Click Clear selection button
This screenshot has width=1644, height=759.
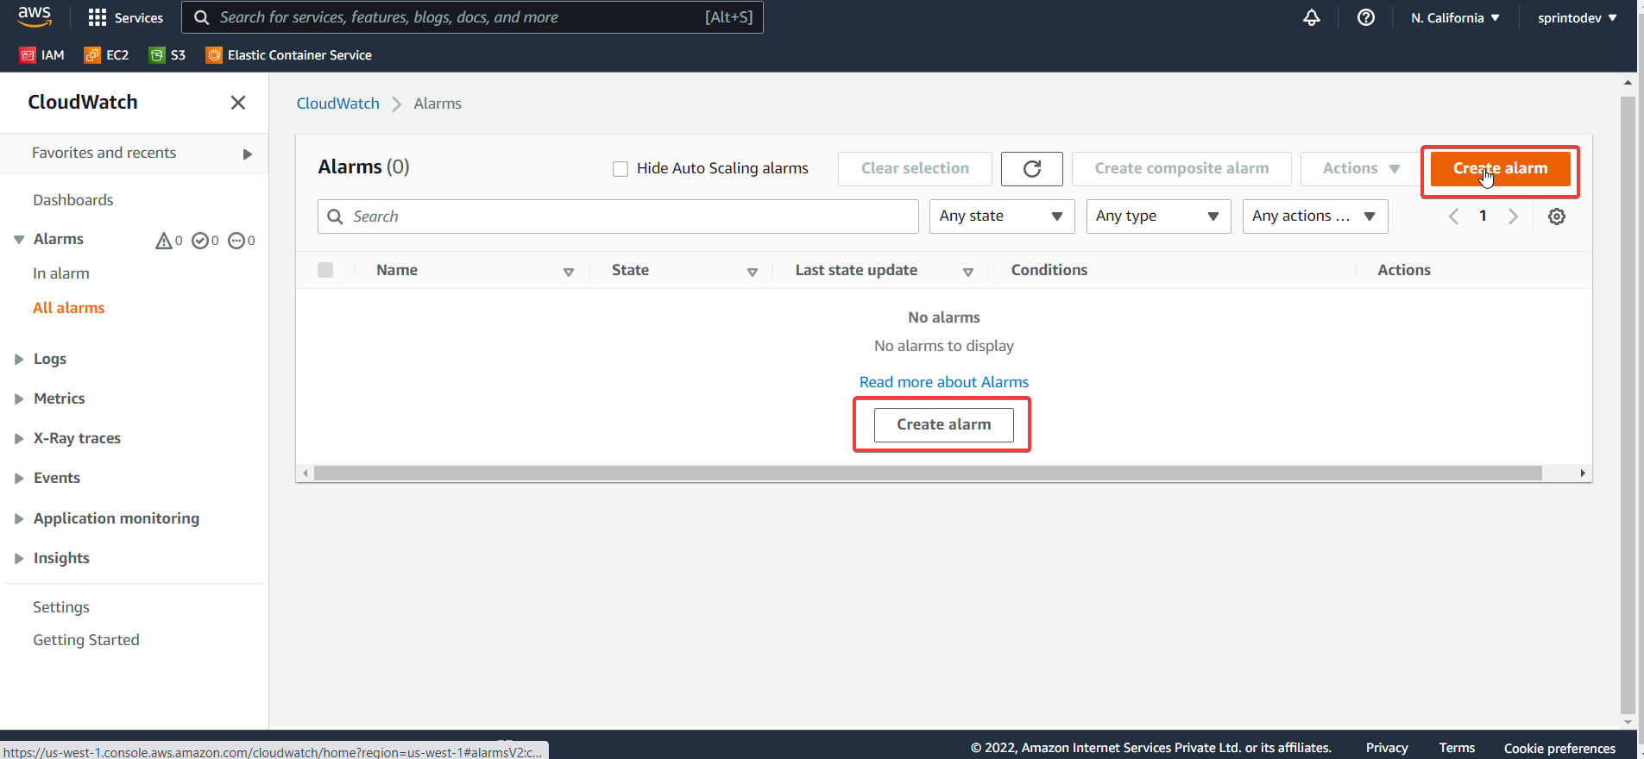pos(915,168)
